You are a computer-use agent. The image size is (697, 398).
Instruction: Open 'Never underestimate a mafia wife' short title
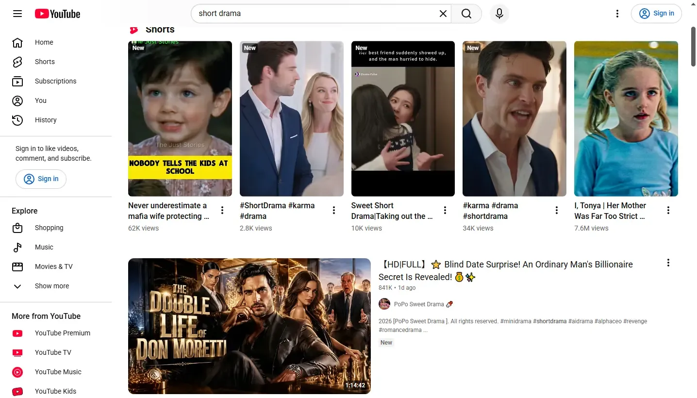click(168, 211)
